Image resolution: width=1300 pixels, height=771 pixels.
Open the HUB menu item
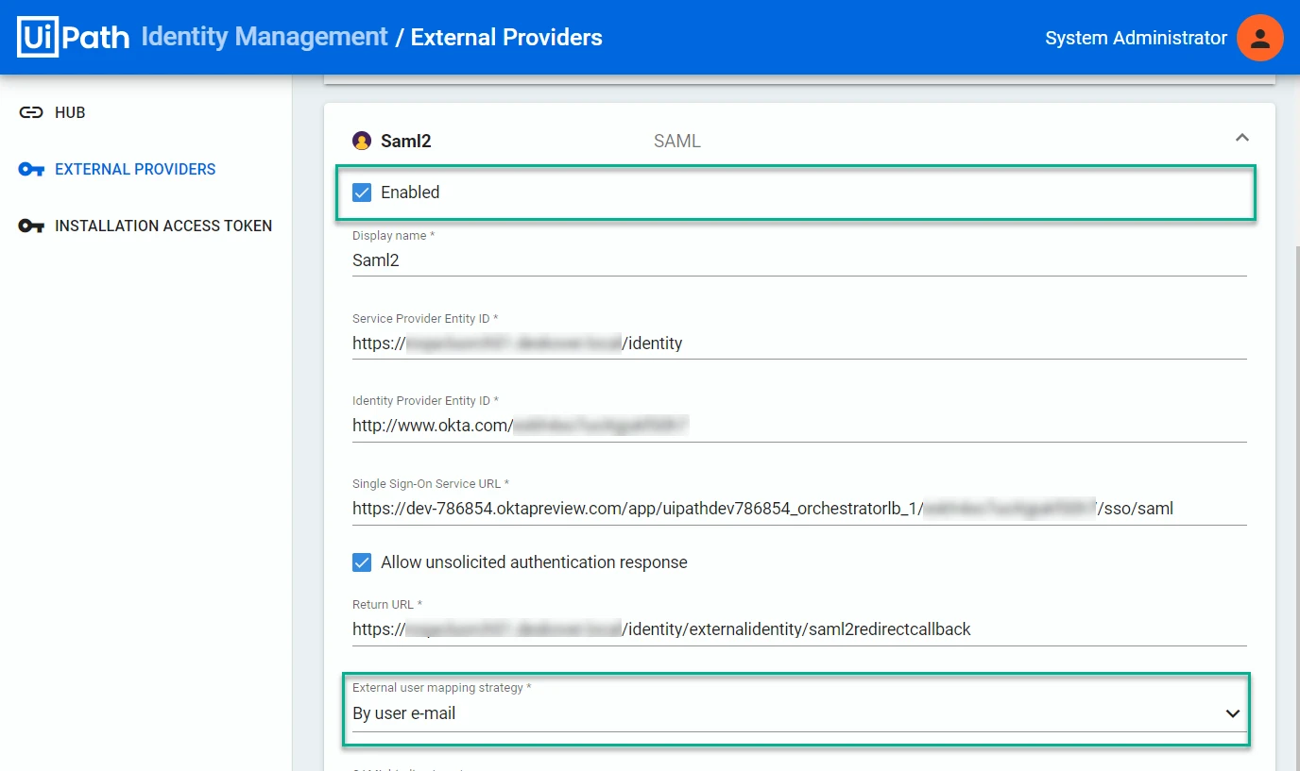(70, 113)
